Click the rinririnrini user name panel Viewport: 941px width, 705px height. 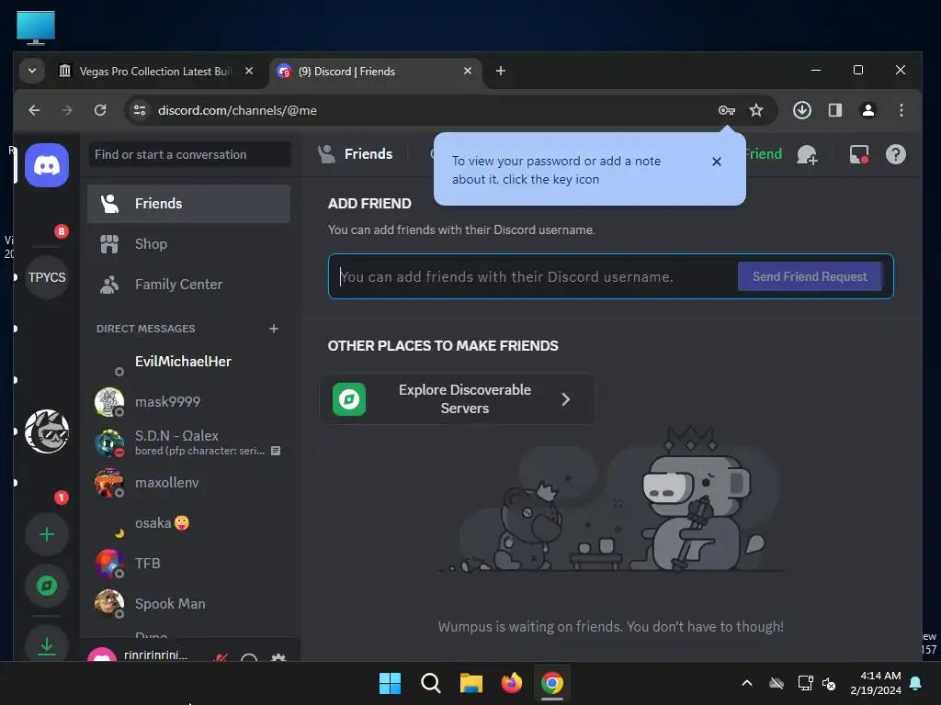click(x=140, y=655)
